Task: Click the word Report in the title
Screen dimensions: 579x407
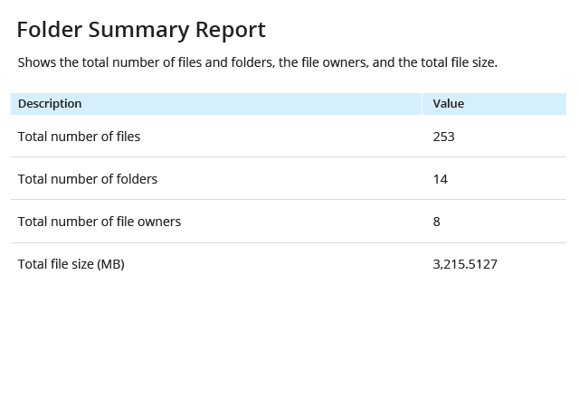Action: coord(231,30)
